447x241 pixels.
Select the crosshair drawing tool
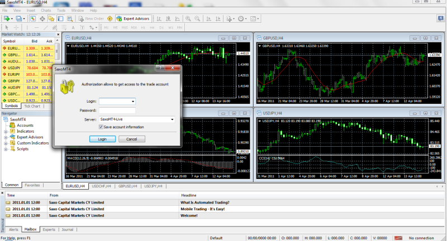(16, 27)
